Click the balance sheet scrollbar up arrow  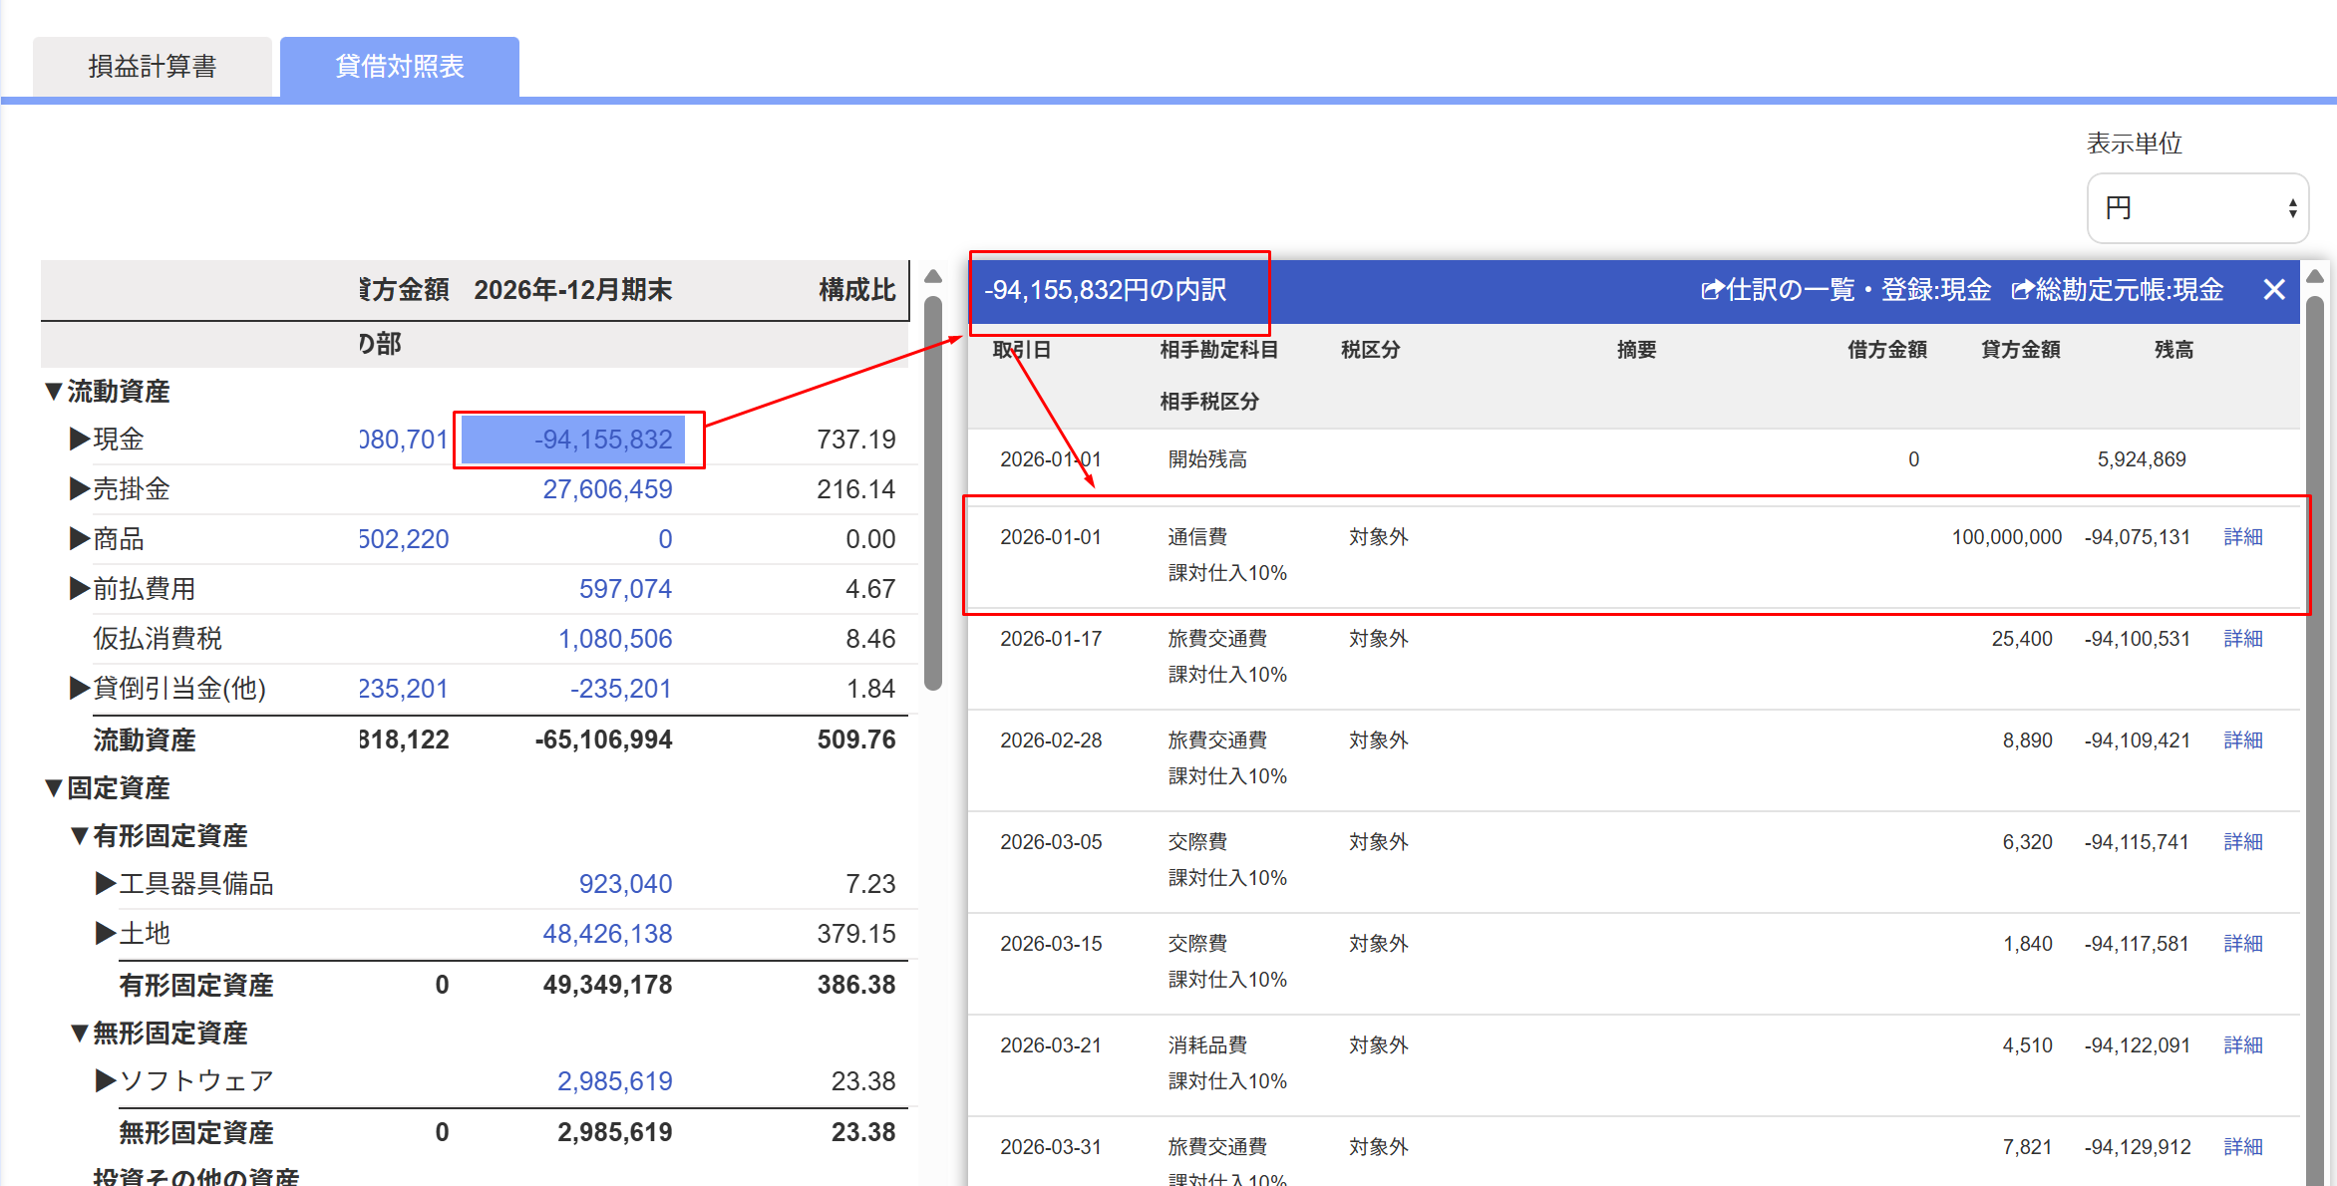[933, 276]
